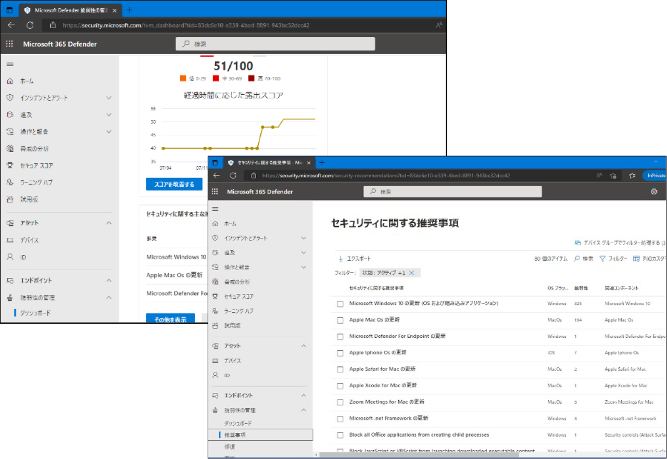Click the その他を表示 button
Screen dimensions: 667x459
point(170,320)
